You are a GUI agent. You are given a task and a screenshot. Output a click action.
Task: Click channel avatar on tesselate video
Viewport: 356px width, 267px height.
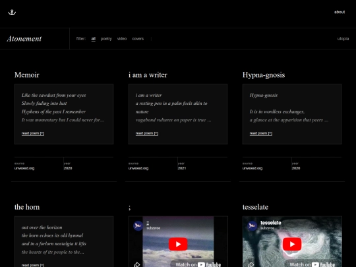[252, 225]
